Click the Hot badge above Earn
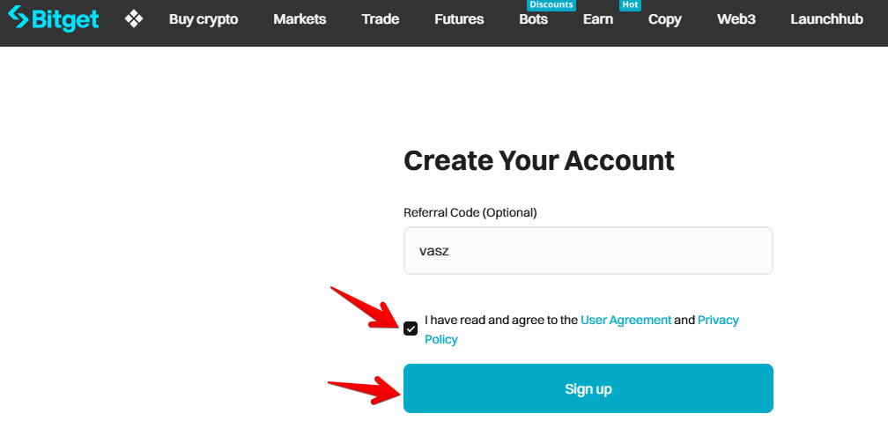The width and height of the screenshot is (888, 443). pos(630,5)
